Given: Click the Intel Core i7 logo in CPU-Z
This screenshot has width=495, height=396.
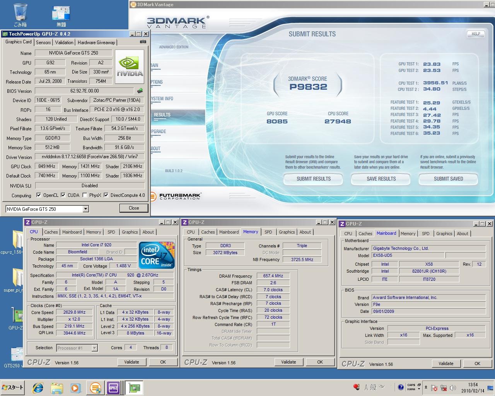Looking at the screenshot, I should 157,255.
